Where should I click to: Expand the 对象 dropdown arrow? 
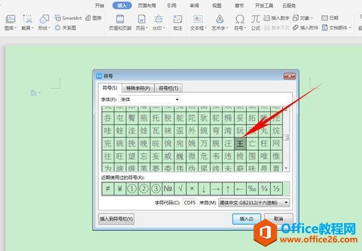[311, 18]
